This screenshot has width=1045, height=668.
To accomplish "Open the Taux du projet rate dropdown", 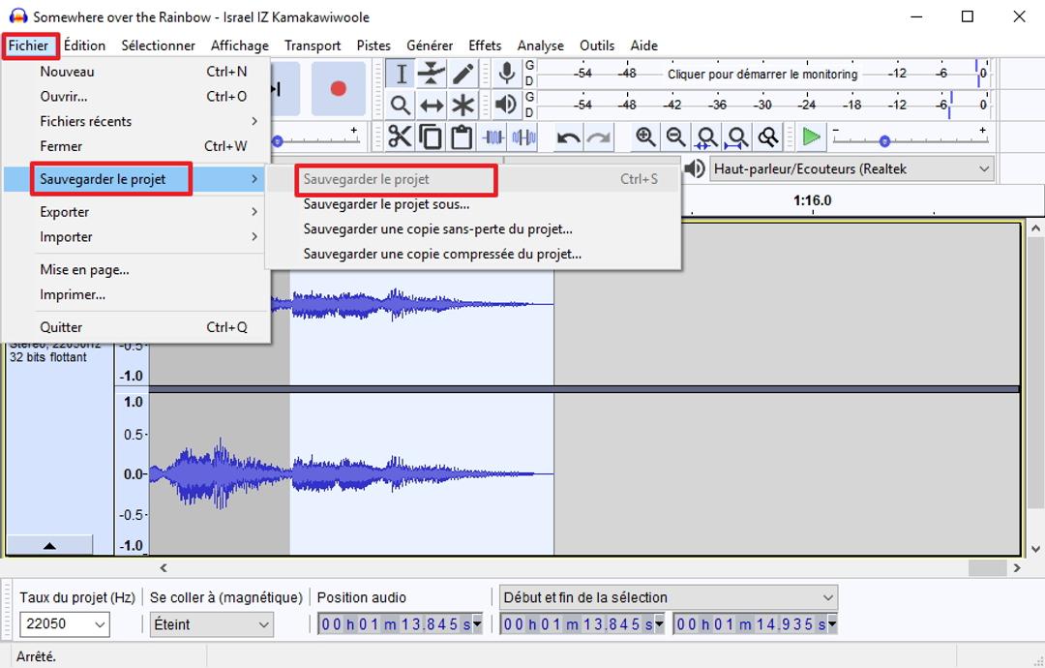I will point(66,624).
